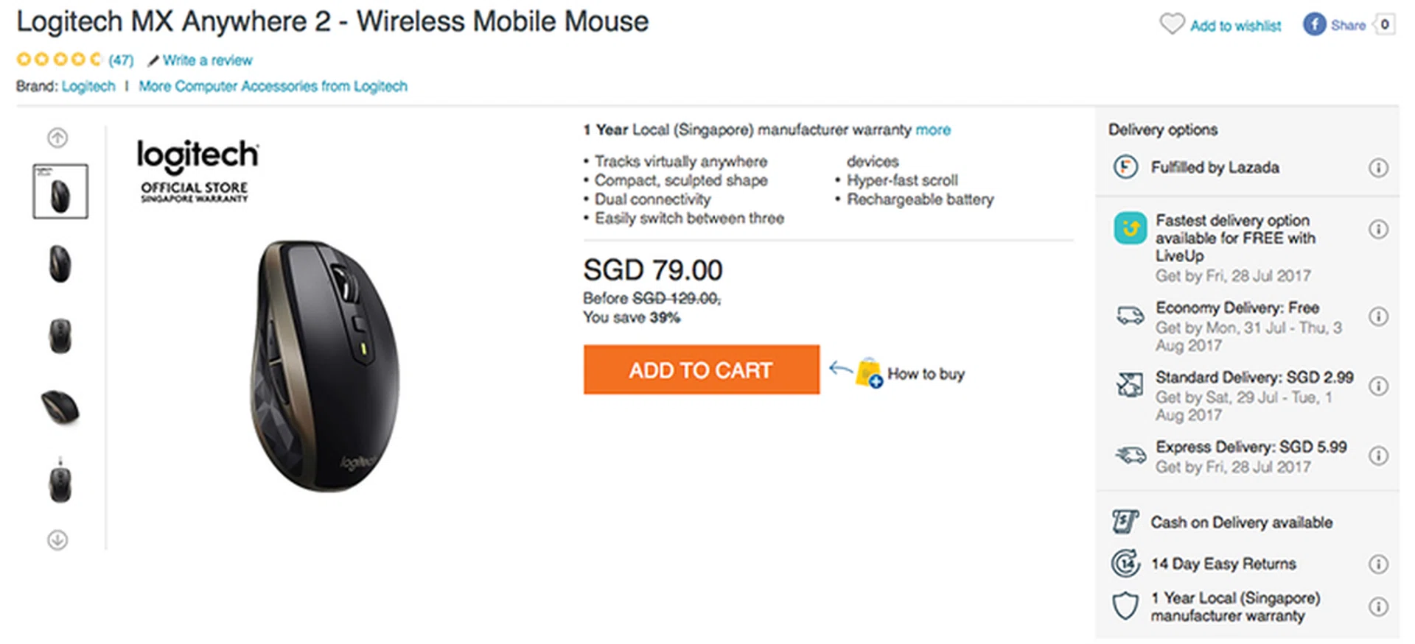Open info icon for Standard Delivery
This screenshot has width=1415, height=644.
coord(1378,386)
